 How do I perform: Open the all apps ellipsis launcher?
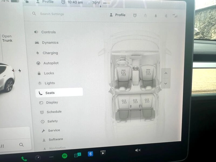point(51,157)
